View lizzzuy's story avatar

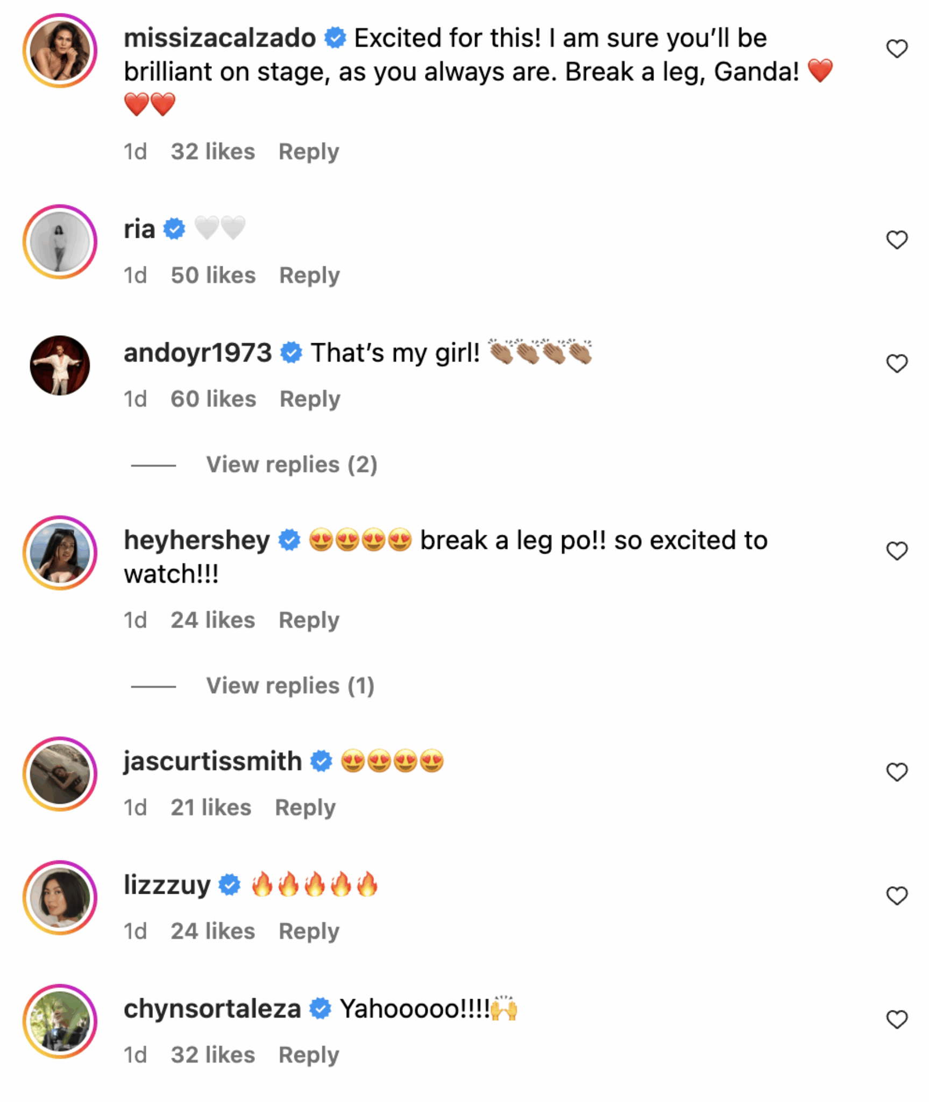pos(60,898)
